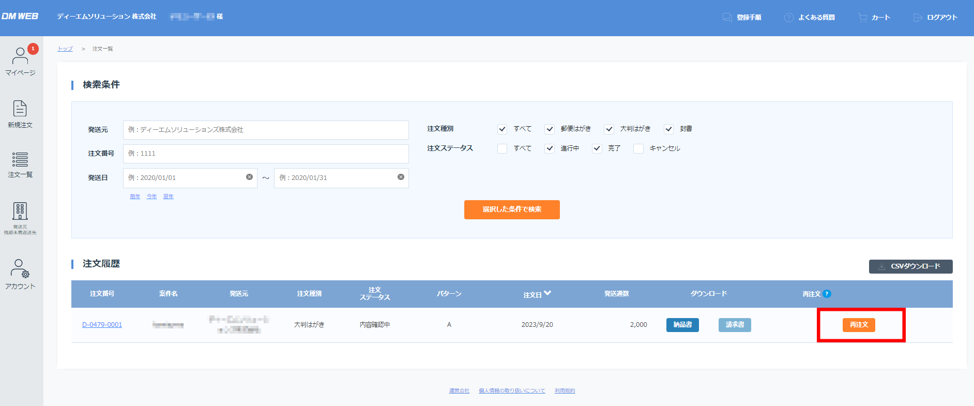Click the notification badge on マイページ
Image resolution: width=974 pixels, height=406 pixels.
[x=33, y=49]
